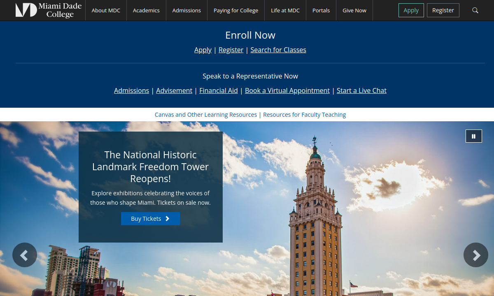Advance to the next slide arrow

point(475,255)
